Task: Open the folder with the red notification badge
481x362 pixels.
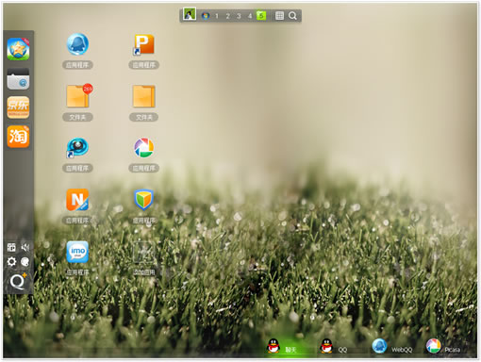Action: [x=78, y=96]
